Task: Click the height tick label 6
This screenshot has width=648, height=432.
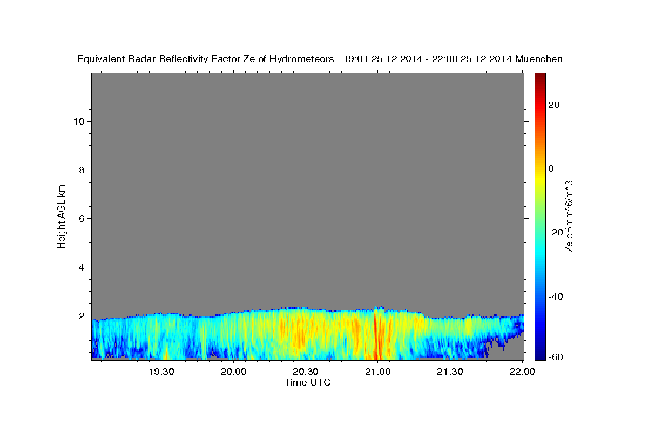Action: click(x=81, y=218)
